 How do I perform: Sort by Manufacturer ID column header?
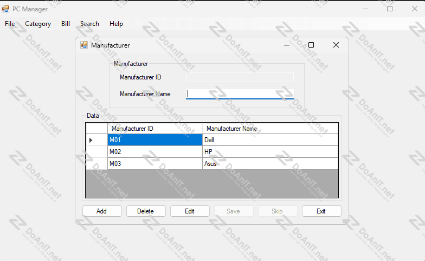click(154, 129)
